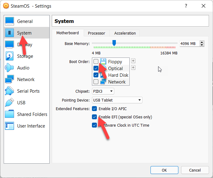Toggle Hardware Clock in UTC Time
Viewport: 213px width, 178px height.
[x=94, y=125]
